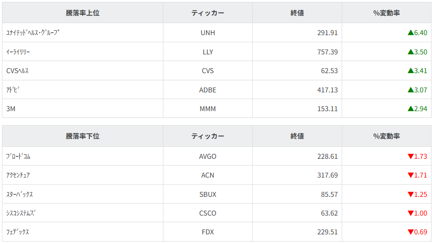
Task: Click the FDX closing price 229.51
Action: click(327, 232)
